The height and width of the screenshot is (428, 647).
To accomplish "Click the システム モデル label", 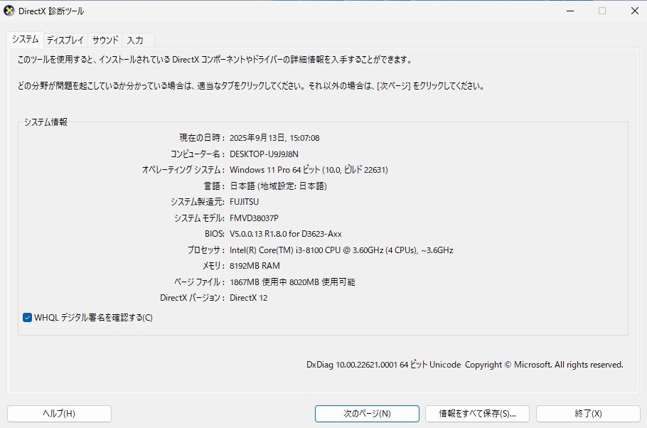I will [x=199, y=218].
